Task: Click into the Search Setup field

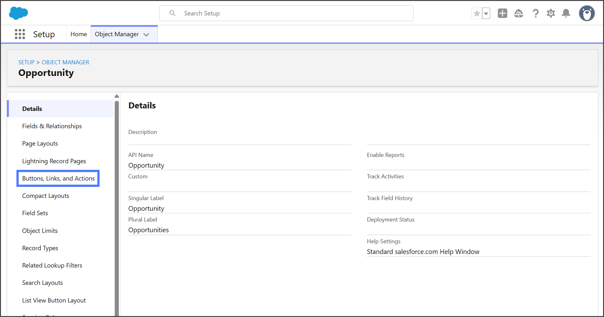Action: pyautogui.click(x=286, y=13)
